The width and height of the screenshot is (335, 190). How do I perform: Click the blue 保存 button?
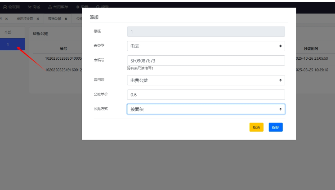[x=276, y=127]
